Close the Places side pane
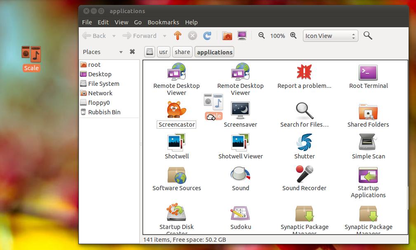416x250 pixels. [132, 52]
